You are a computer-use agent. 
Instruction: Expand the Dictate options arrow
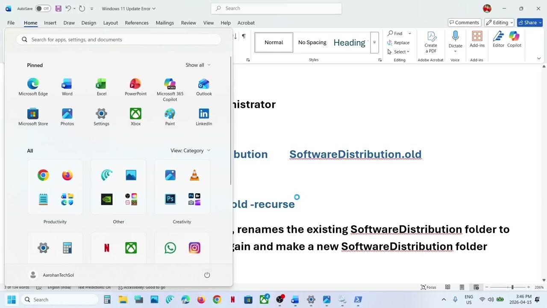[455, 51]
